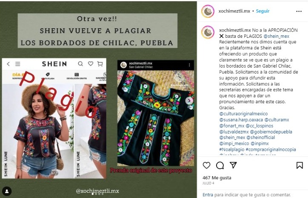Open the @fonart_mx mention
The height and width of the screenshot is (198, 308).
tap(232, 126)
